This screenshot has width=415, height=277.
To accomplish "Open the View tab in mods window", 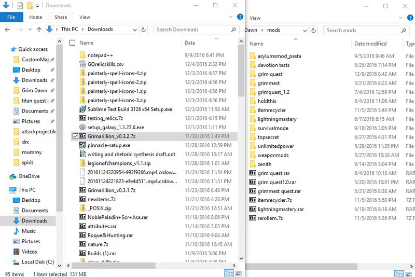I will pyautogui.click(x=255, y=18).
